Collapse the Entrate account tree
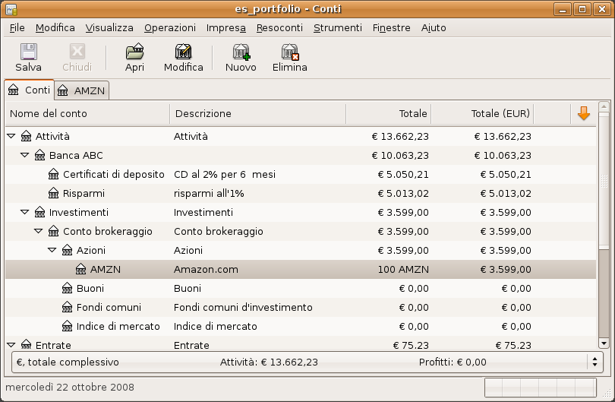Viewport: 615px width, 402px height. click(11, 345)
